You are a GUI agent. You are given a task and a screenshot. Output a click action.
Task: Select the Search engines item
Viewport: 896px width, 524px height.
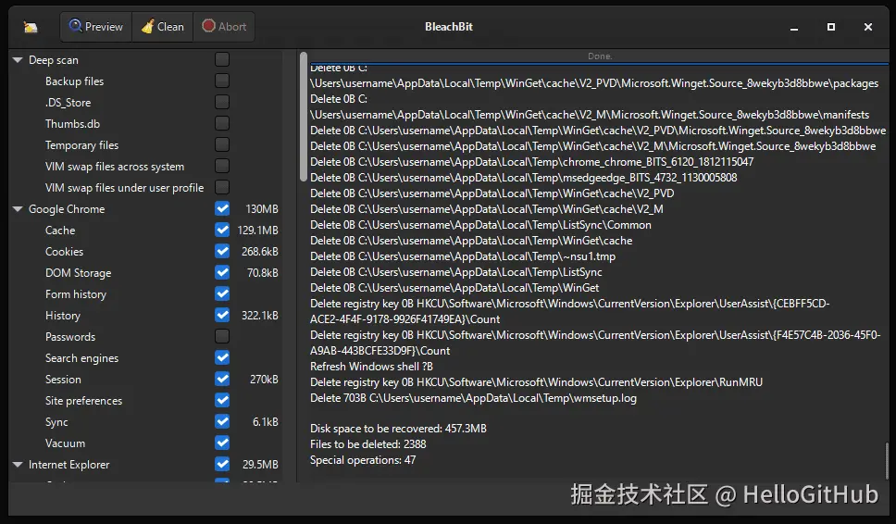[81, 358]
